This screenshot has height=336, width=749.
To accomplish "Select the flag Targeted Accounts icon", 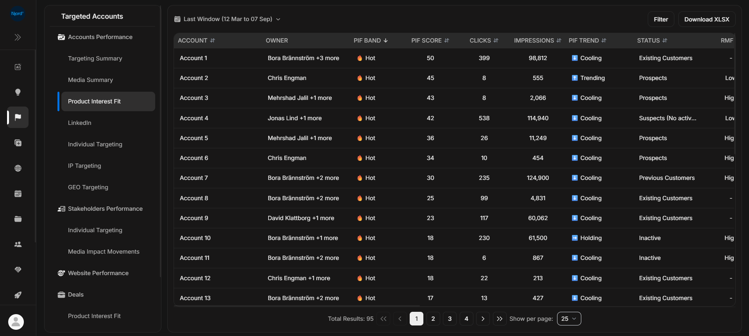I will (18, 117).
